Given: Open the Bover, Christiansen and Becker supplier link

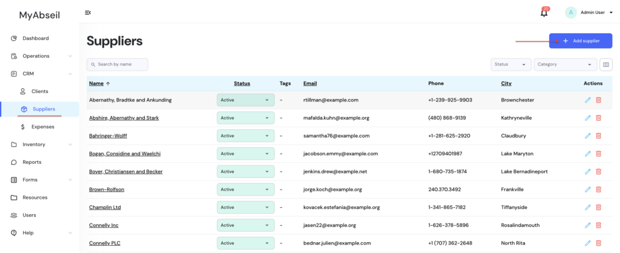Looking at the screenshot, I should tap(126, 171).
